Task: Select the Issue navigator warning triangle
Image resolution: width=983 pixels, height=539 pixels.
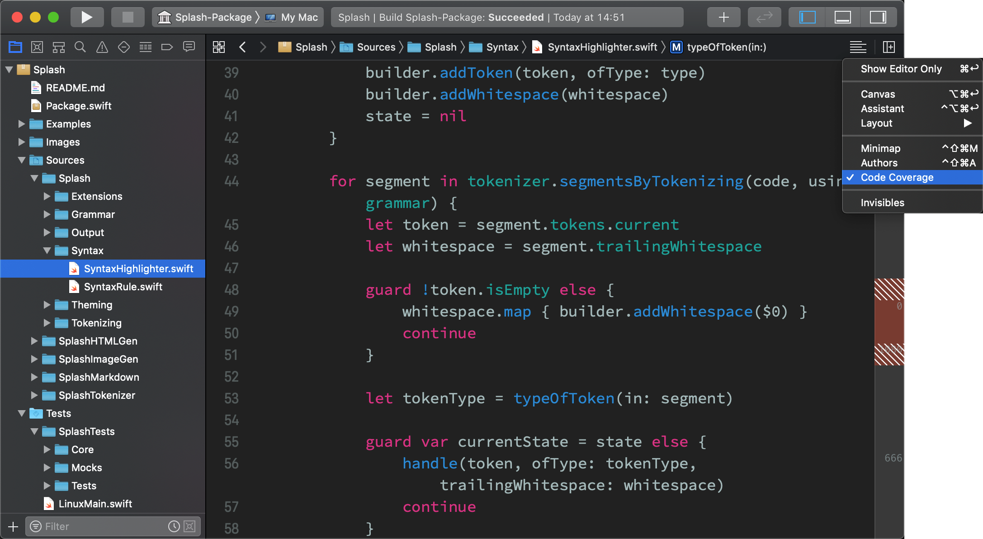Action: [102, 47]
